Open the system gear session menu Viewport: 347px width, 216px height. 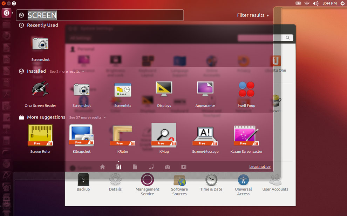[x=342, y=3]
